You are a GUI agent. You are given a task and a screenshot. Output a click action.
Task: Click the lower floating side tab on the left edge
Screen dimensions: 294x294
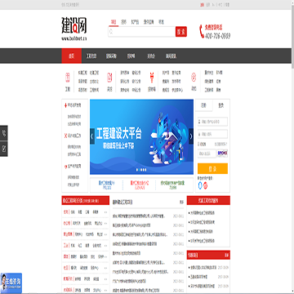click(x=4, y=149)
